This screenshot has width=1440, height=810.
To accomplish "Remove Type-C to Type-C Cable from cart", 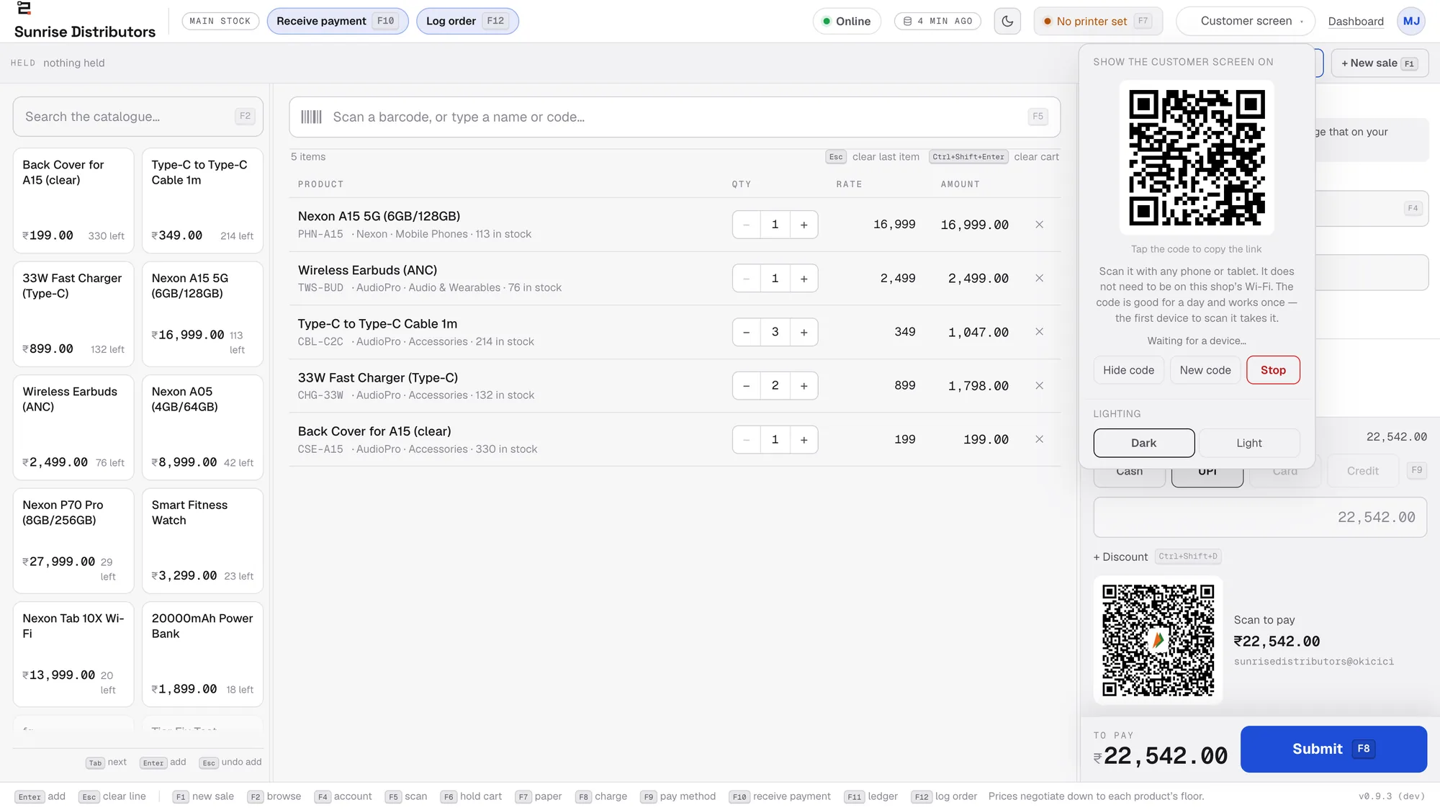I will pos(1039,332).
